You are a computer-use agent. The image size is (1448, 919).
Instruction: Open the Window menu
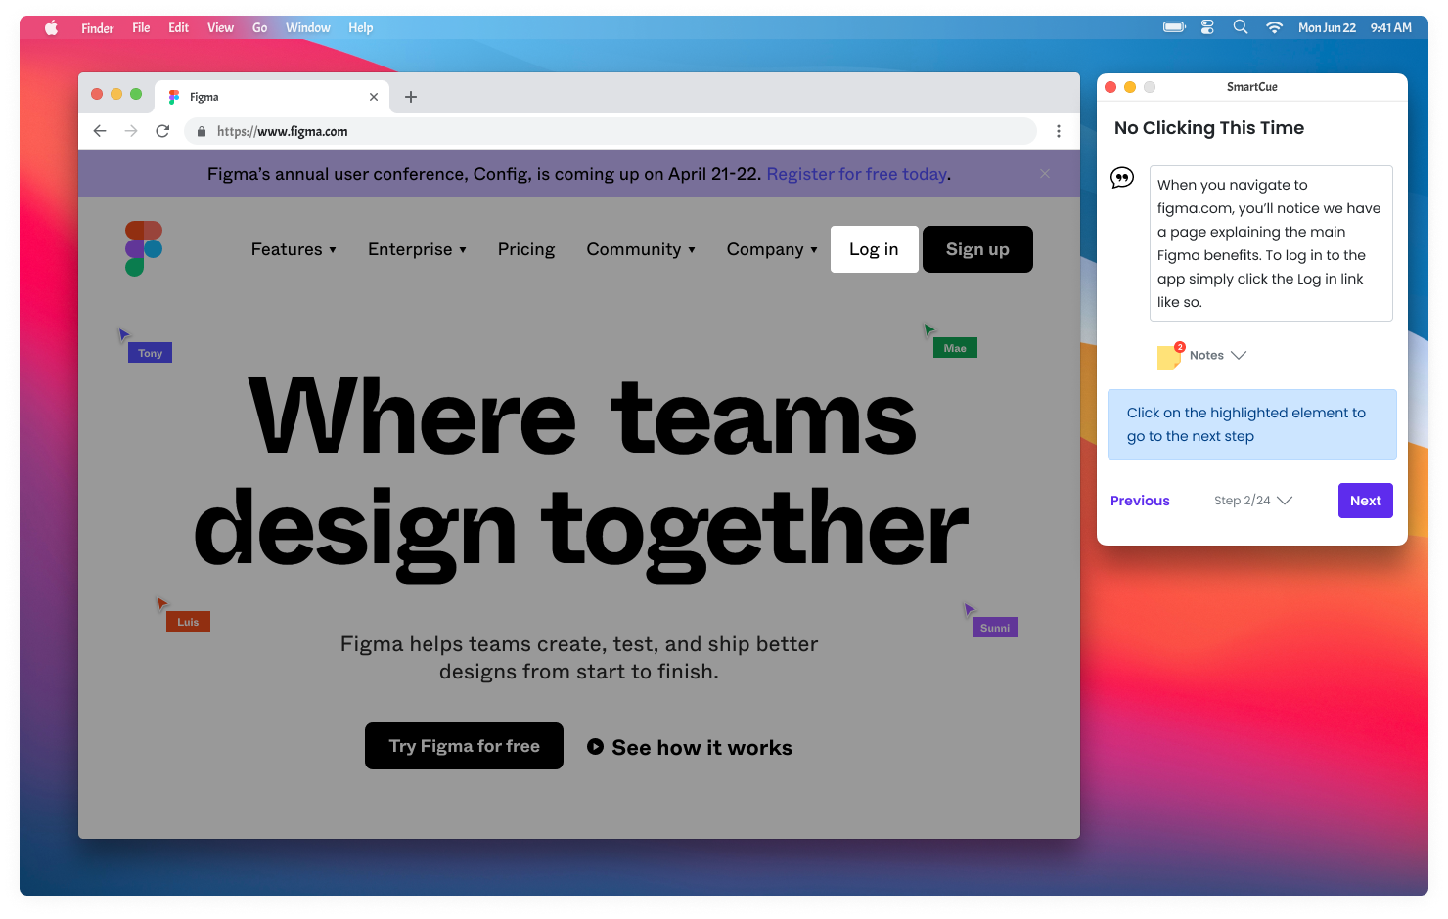tap(308, 28)
